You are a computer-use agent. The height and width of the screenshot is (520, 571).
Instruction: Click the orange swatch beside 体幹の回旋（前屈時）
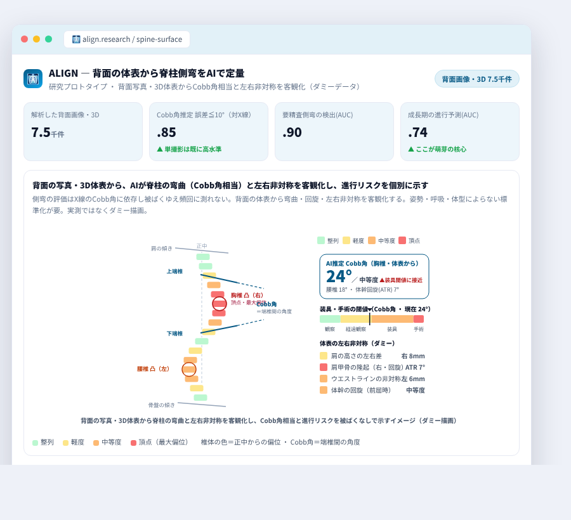tap(324, 390)
